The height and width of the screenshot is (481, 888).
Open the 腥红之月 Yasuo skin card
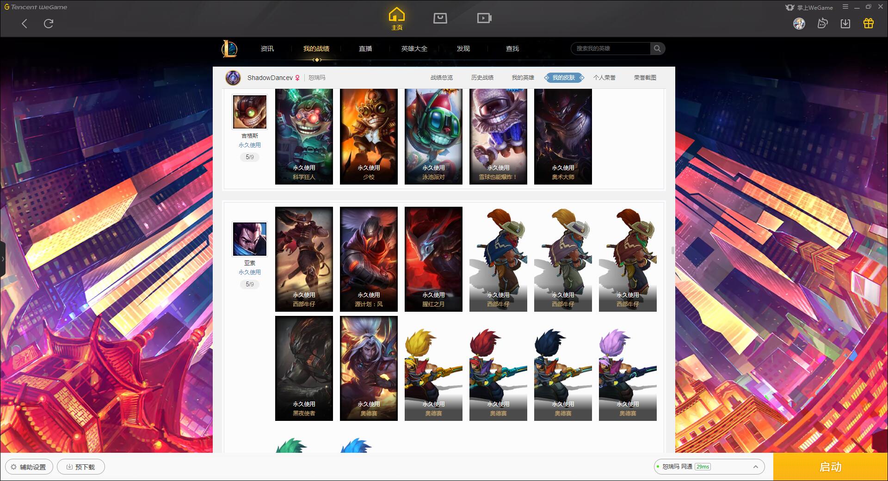433,259
